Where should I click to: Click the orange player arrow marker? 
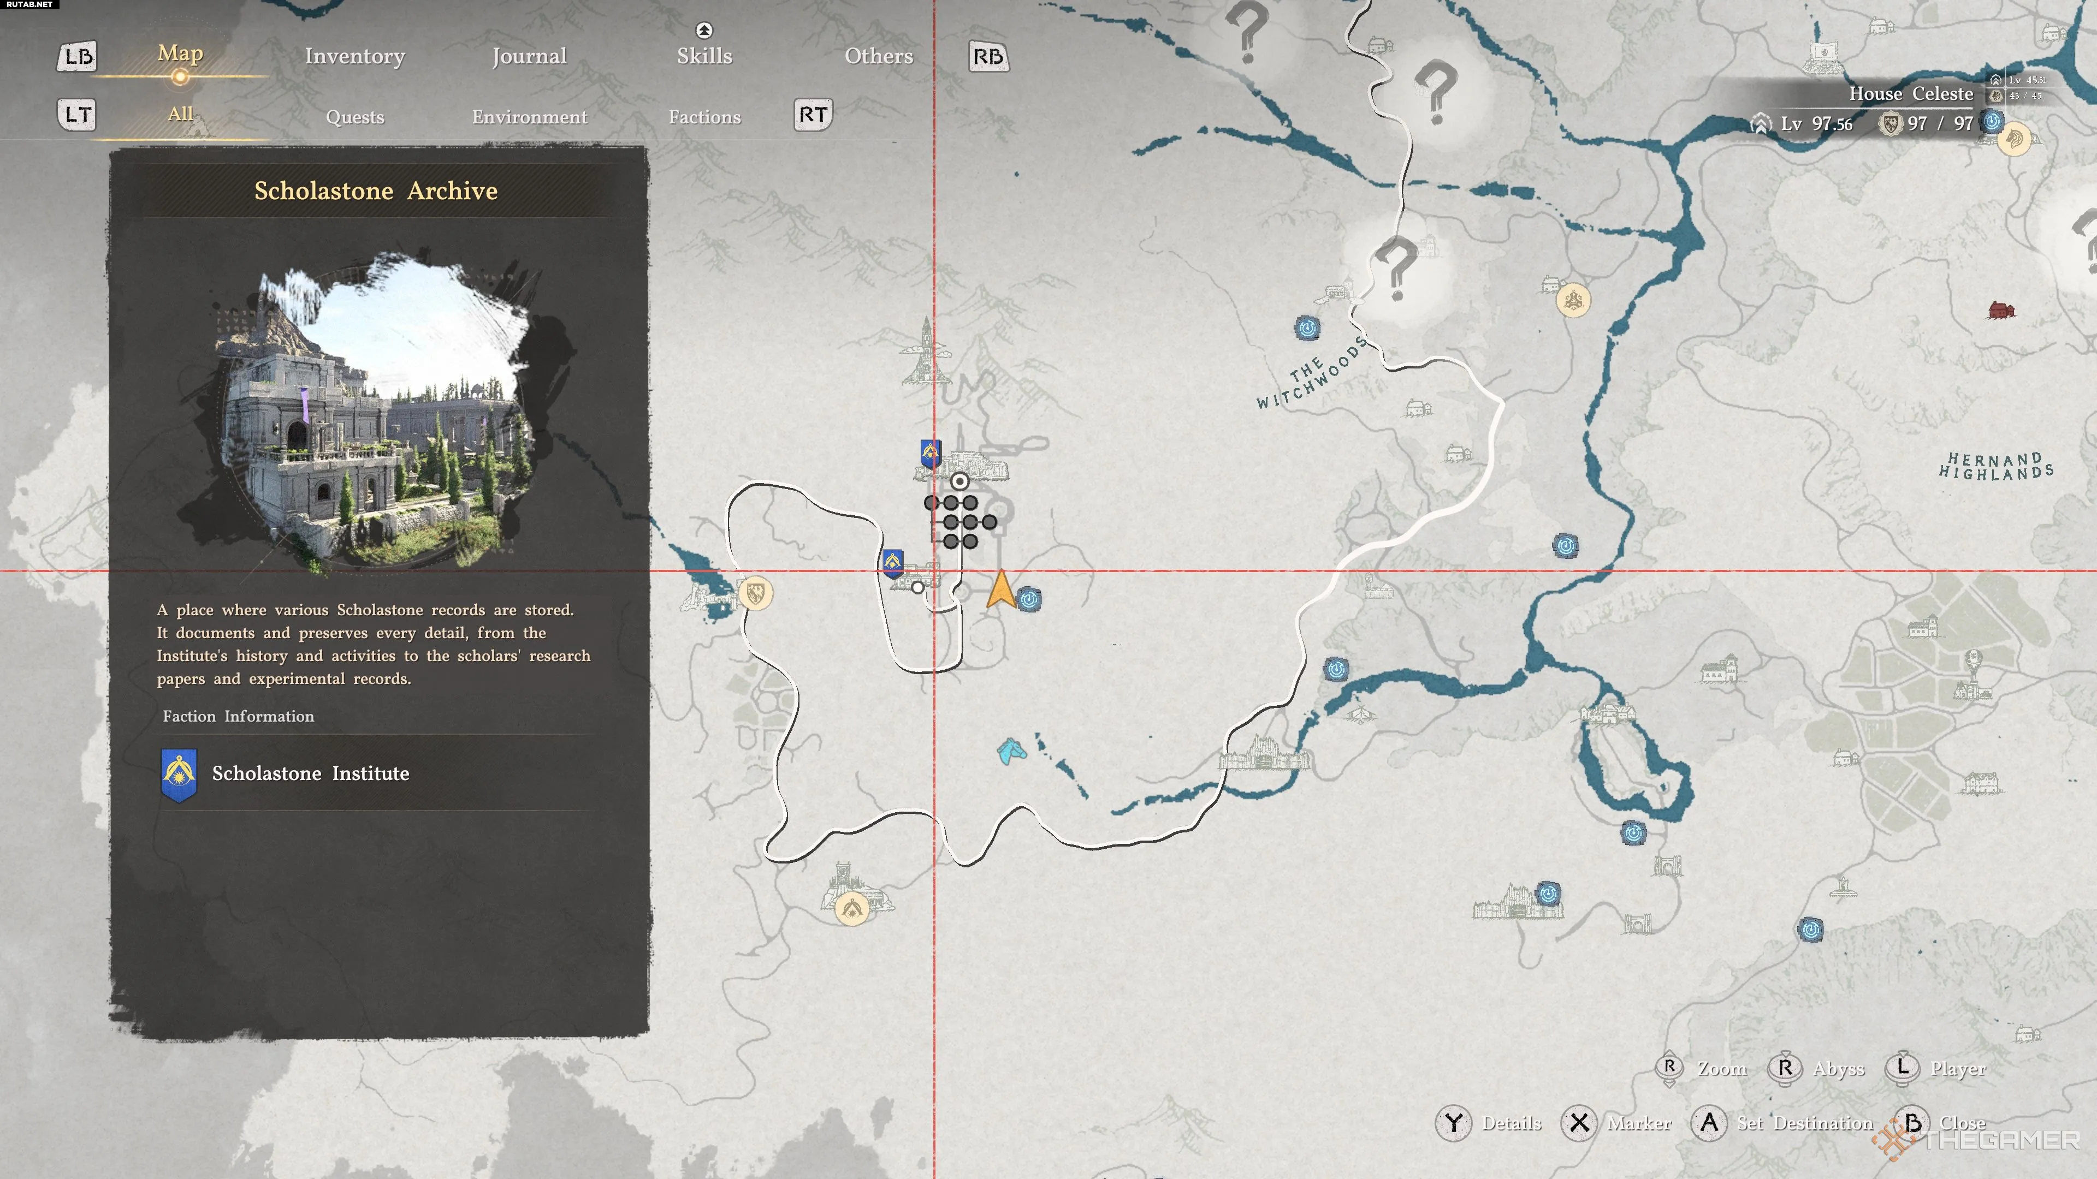[1000, 590]
